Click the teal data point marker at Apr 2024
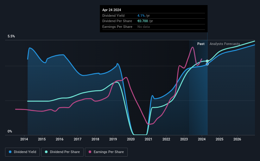This screenshot has height=161, width=260. 207,61
